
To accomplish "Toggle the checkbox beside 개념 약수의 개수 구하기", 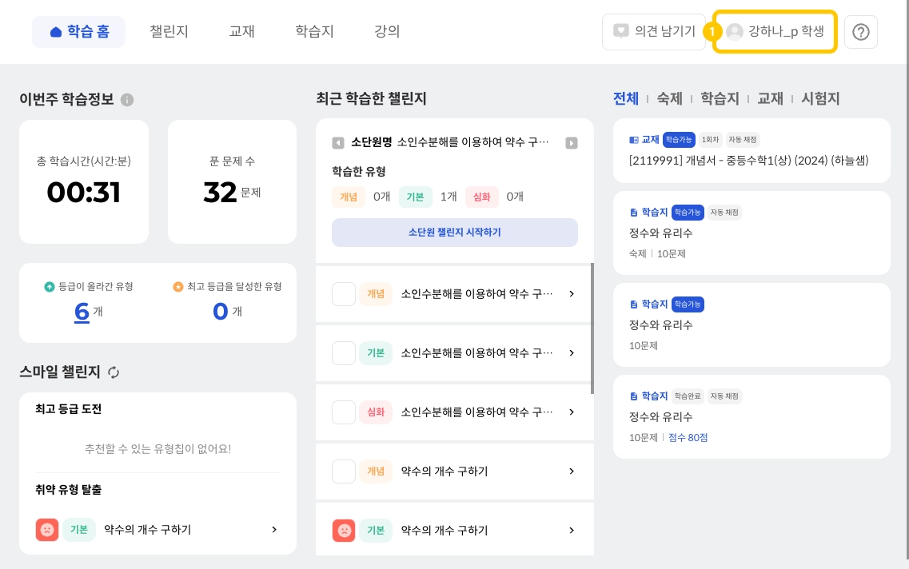I will point(344,472).
